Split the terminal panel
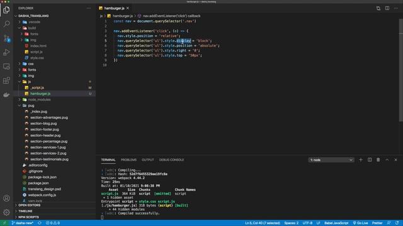Viewport: 403px width, 226px height. click(x=370, y=160)
